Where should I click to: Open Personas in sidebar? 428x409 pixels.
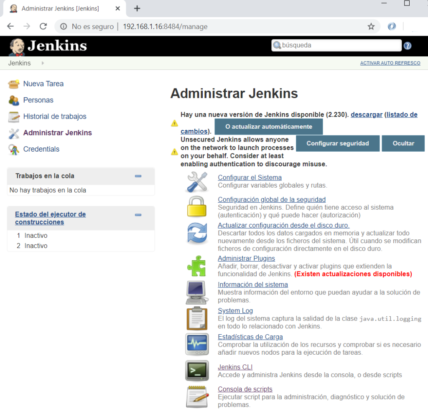click(x=38, y=100)
